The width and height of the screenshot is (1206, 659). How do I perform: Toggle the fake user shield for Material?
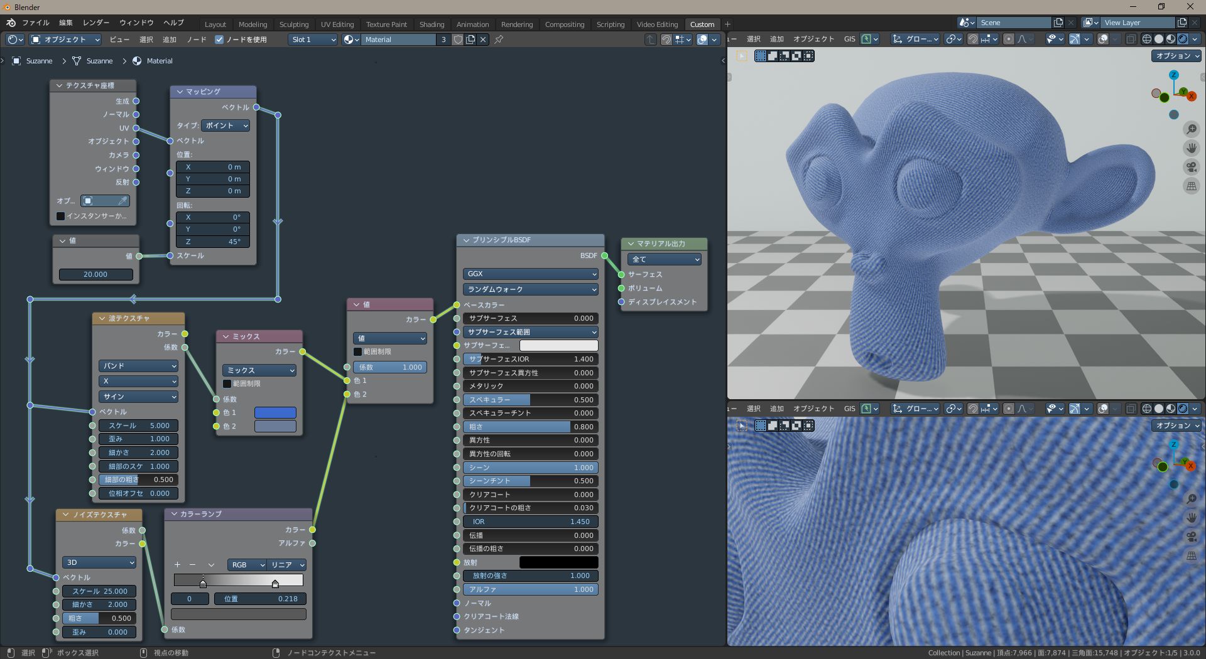459,40
